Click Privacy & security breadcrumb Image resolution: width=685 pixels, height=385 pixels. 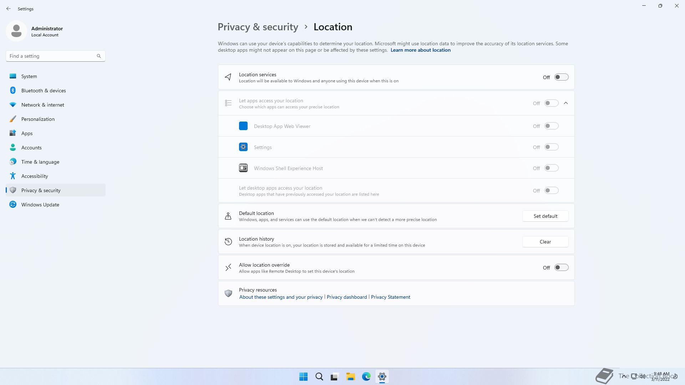tap(258, 27)
